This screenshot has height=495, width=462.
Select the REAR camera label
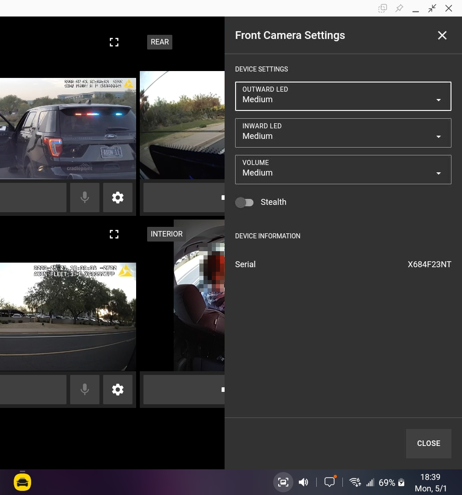[159, 42]
